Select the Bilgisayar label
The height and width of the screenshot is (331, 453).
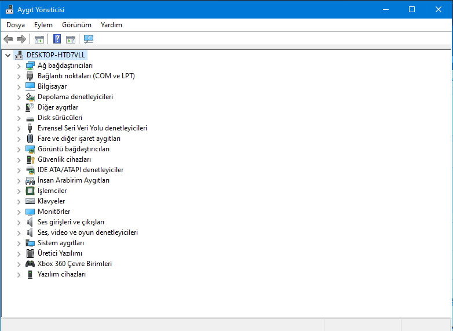[x=52, y=86]
